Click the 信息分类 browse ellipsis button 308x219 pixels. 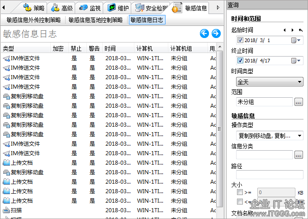point(299,155)
